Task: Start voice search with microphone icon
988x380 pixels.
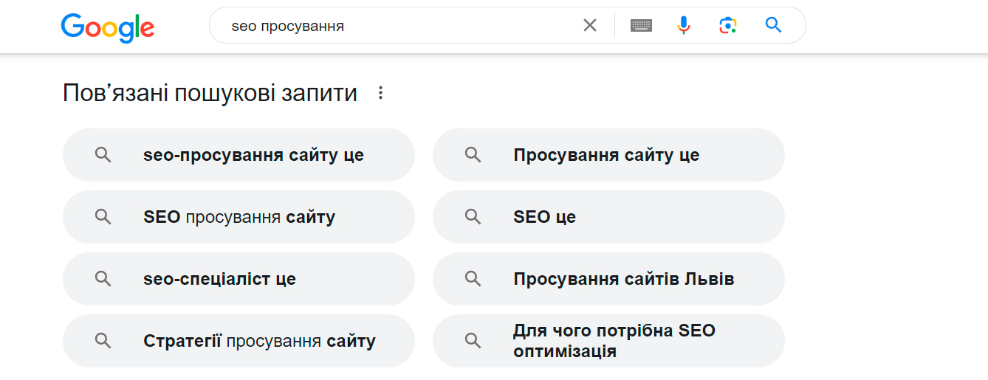Action: pyautogui.click(x=684, y=26)
